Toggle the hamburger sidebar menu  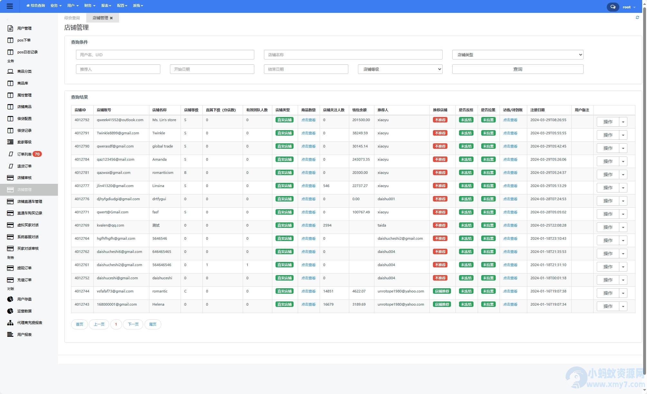(x=10, y=6)
